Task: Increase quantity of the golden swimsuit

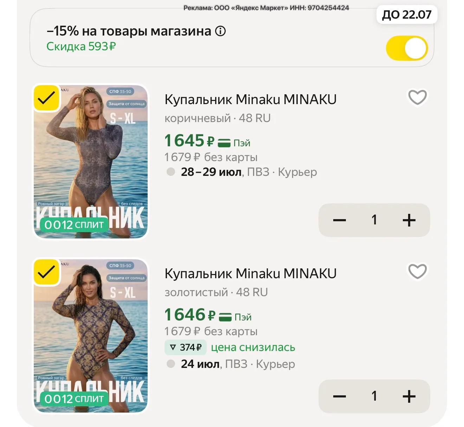Action: (x=409, y=396)
